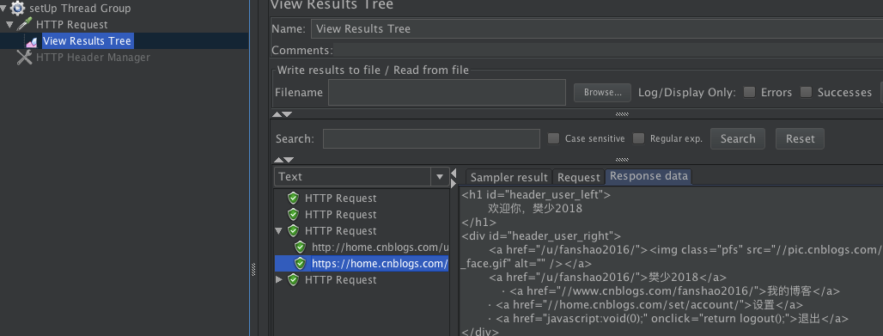Click the '我的博客' link line in response
The height and width of the screenshot is (336, 883).
pos(670,291)
